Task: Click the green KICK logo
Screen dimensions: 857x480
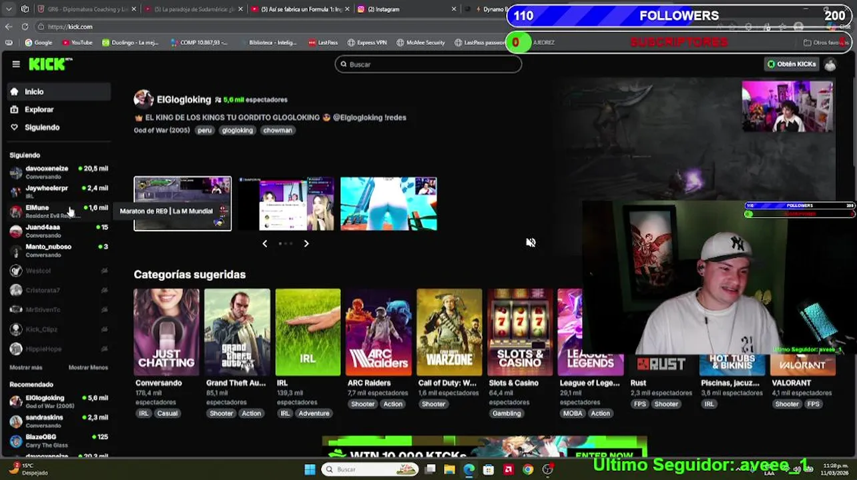Action: click(x=50, y=64)
